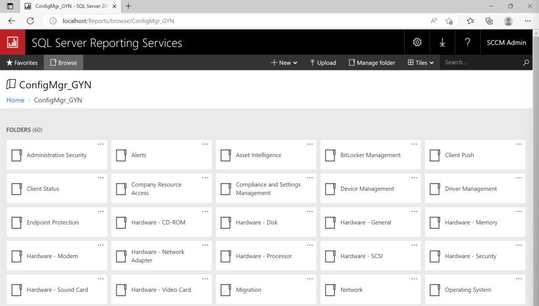The image size is (539, 306).
Task: Click the page vertical scrollbar
Action: click(x=536, y=168)
